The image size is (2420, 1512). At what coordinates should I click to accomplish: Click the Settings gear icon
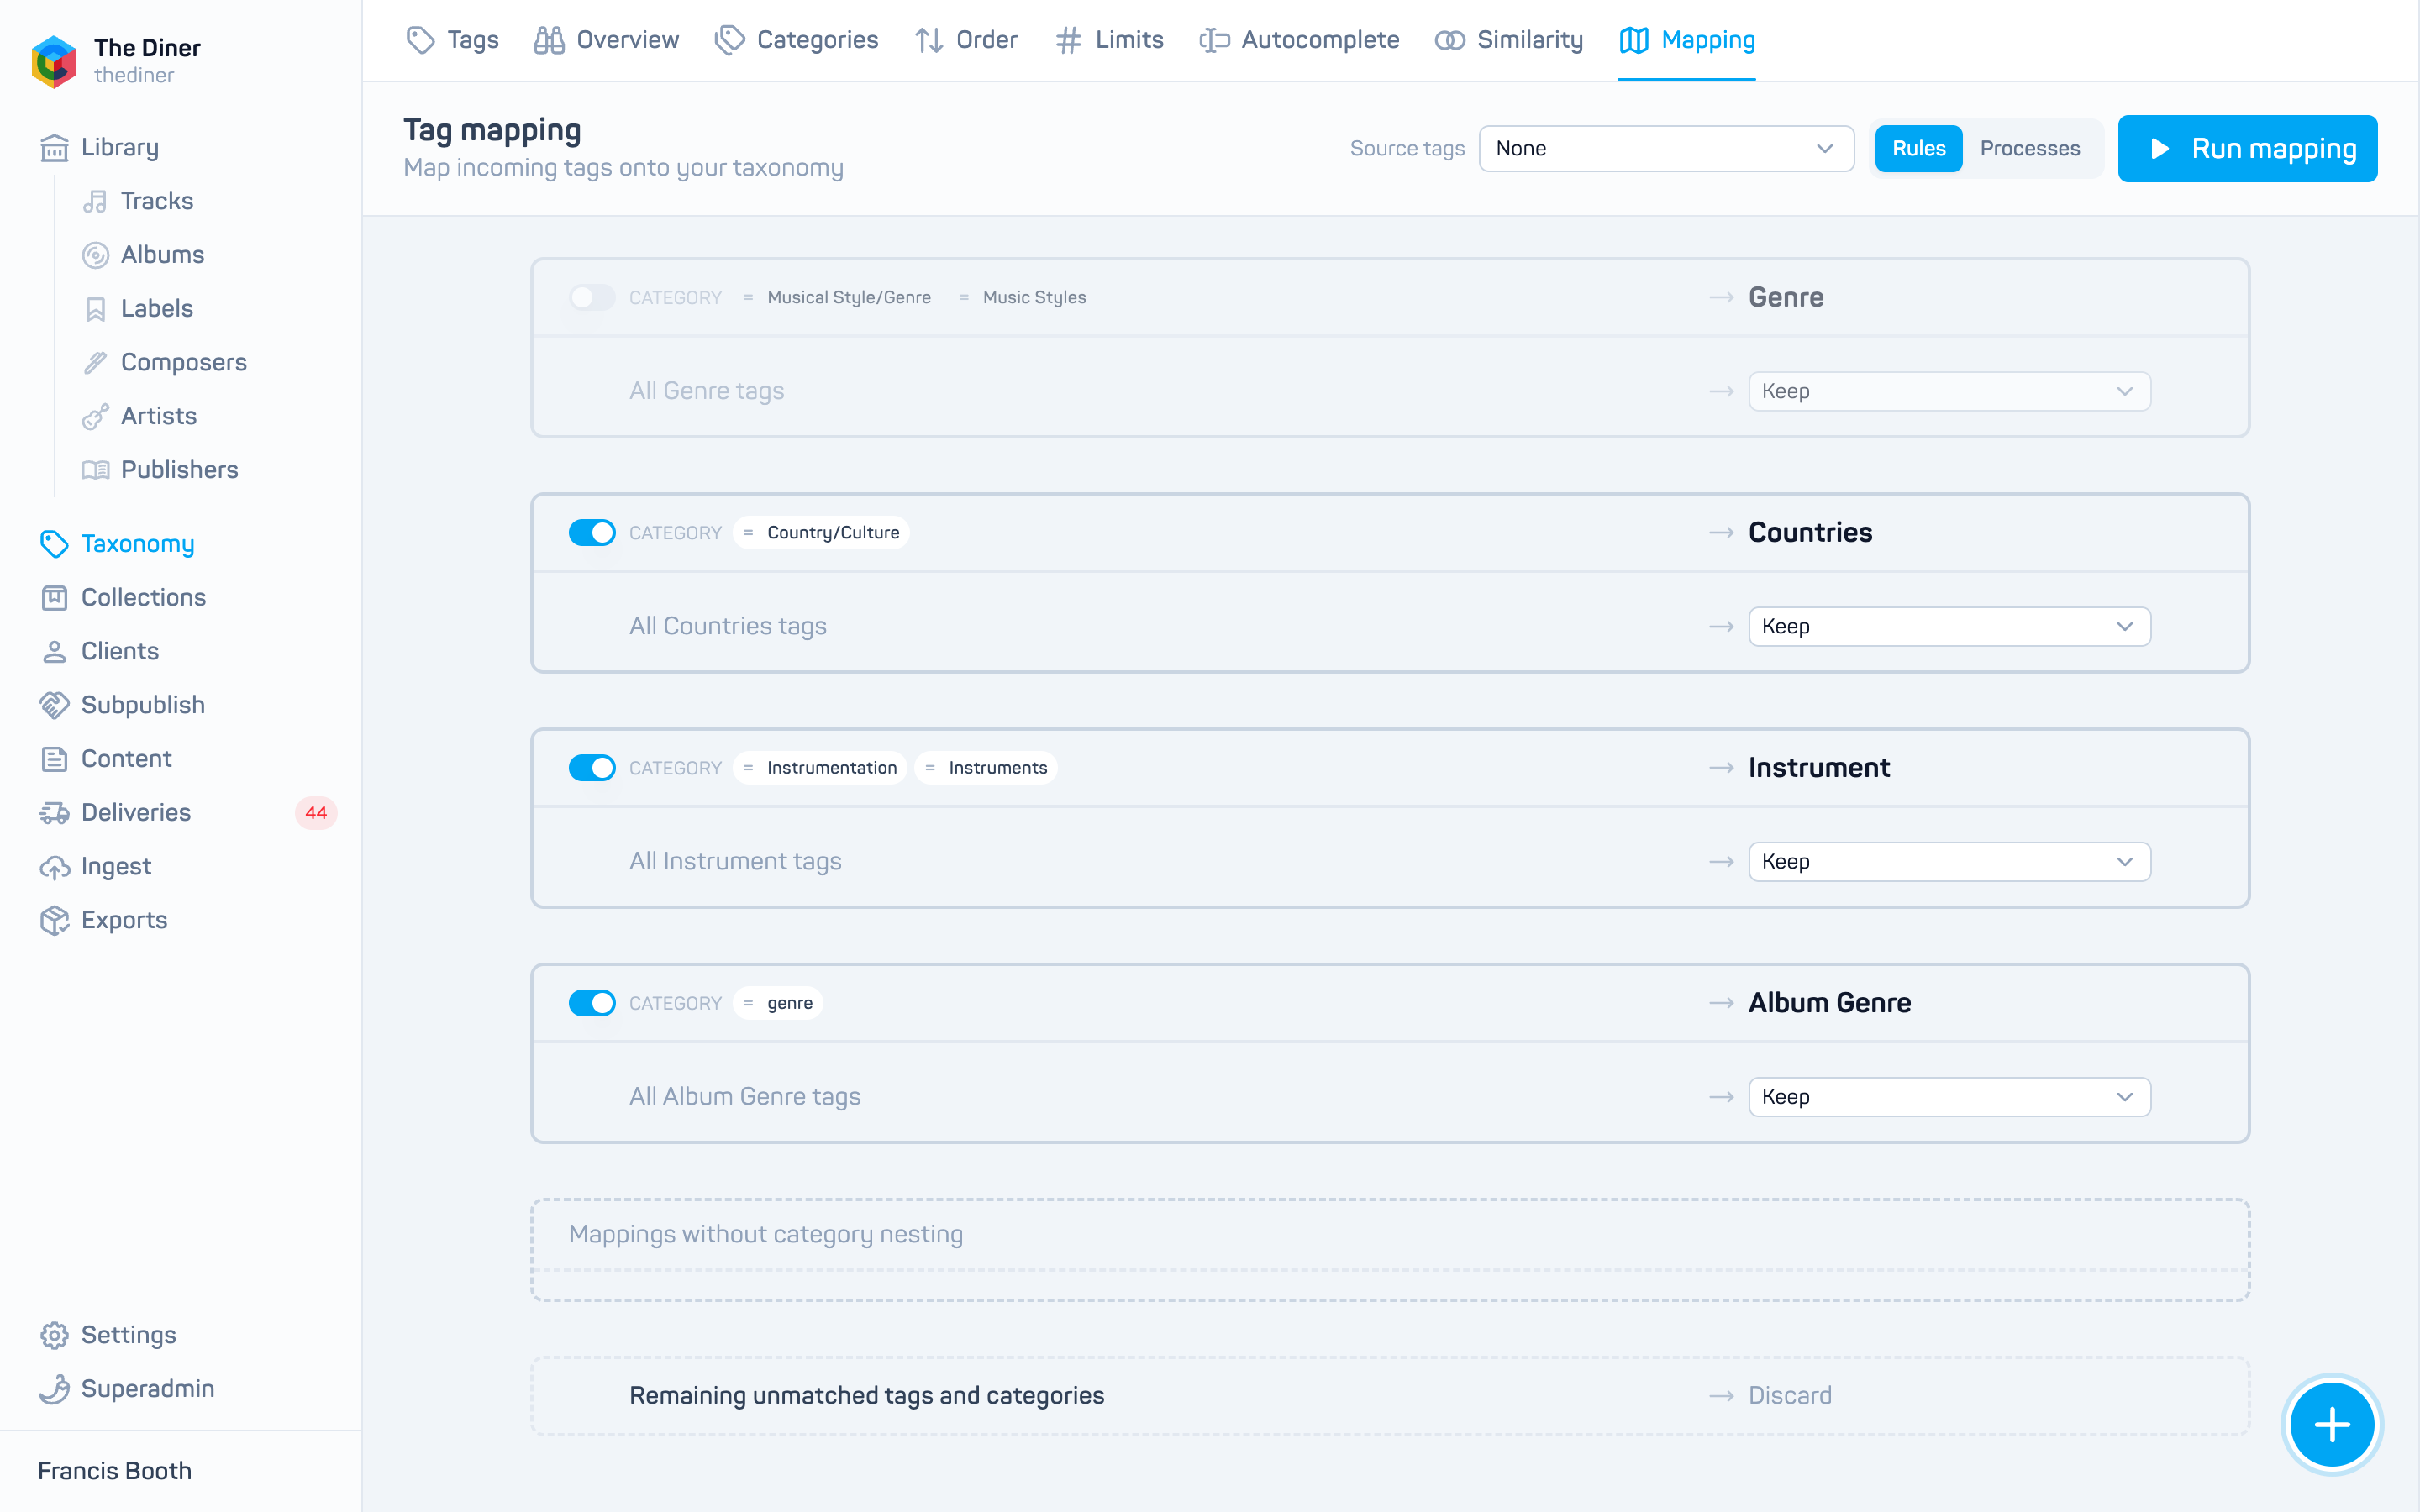pyautogui.click(x=54, y=1335)
